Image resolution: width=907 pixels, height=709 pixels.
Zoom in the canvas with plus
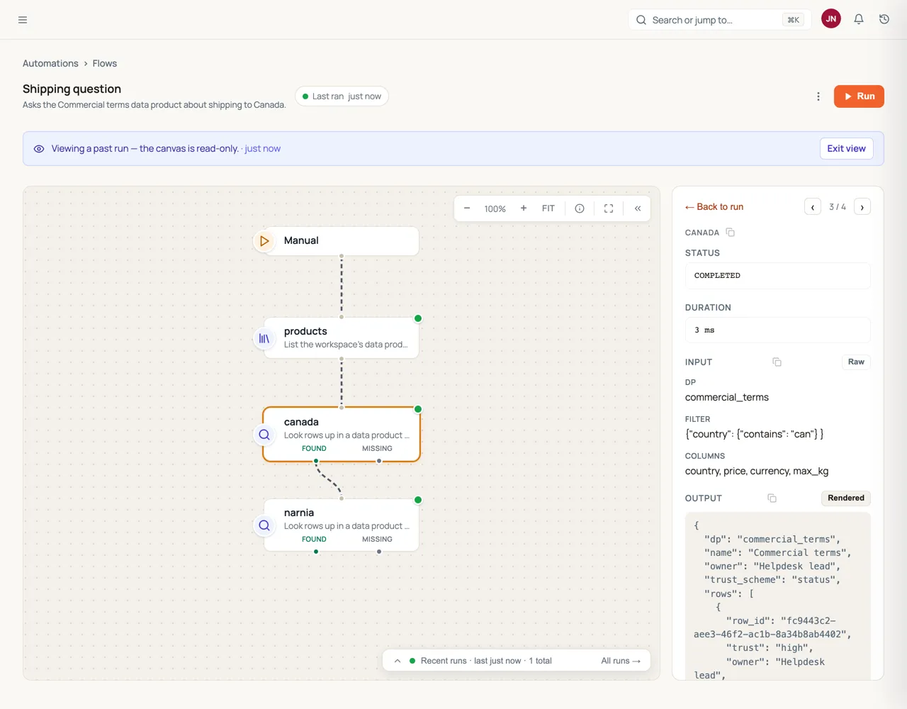point(524,208)
